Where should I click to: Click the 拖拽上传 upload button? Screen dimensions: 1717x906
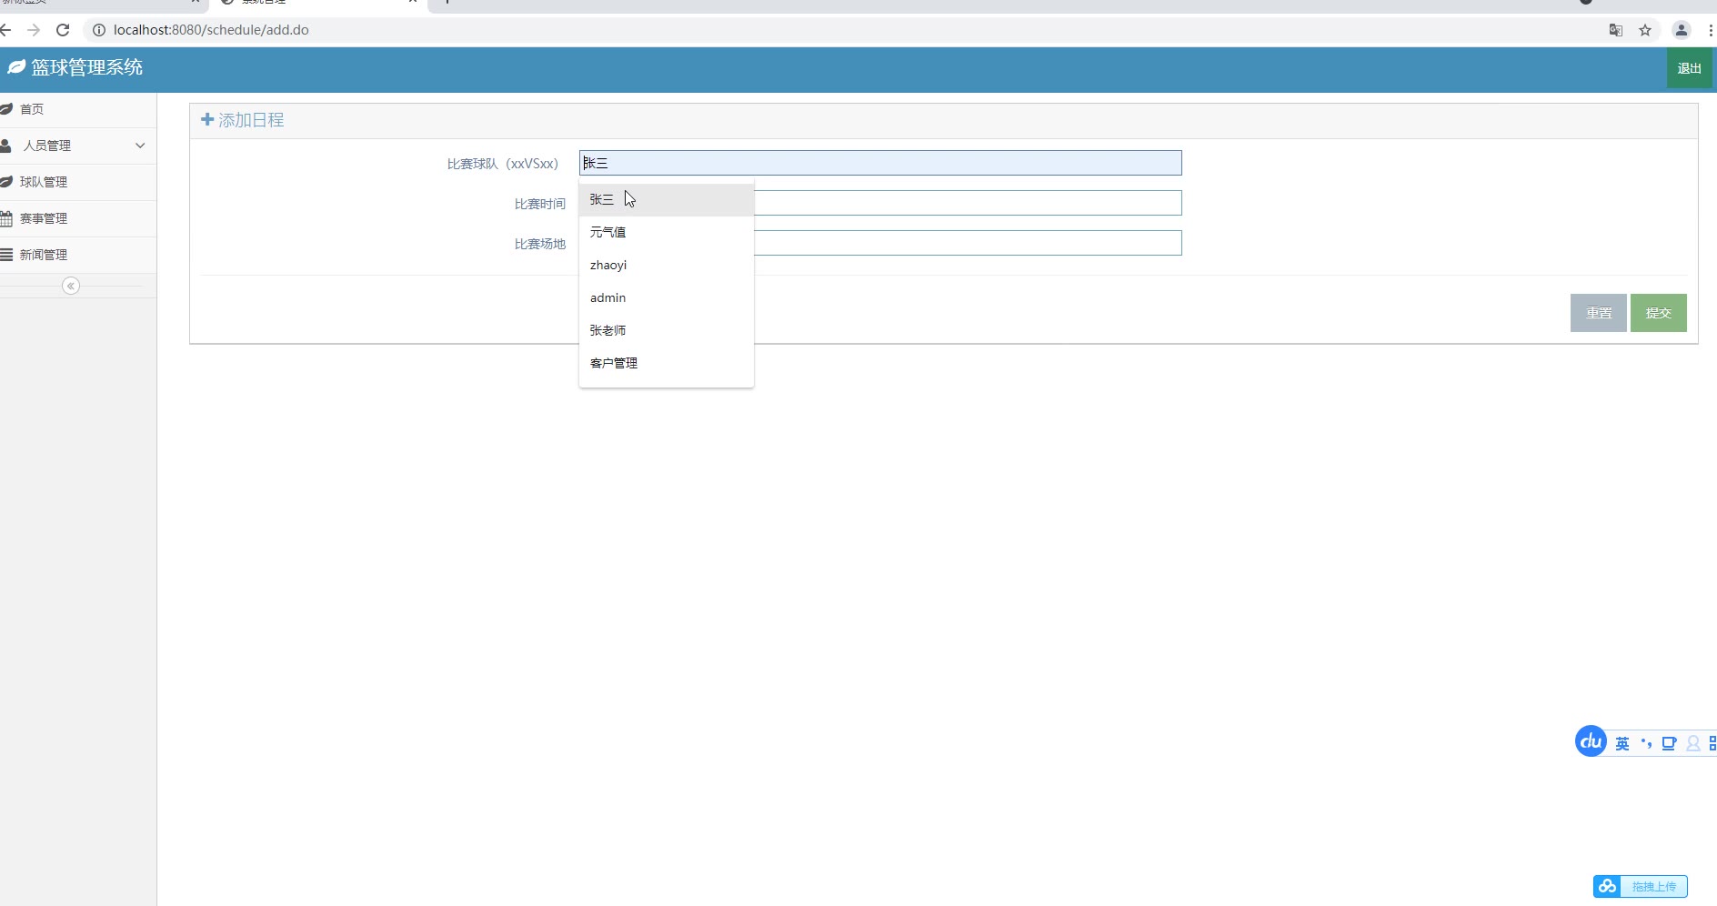click(x=1641, y=886)
